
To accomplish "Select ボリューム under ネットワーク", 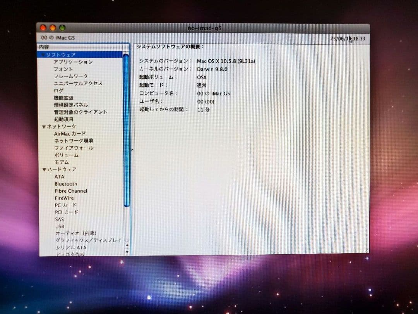I will (64, 155).
